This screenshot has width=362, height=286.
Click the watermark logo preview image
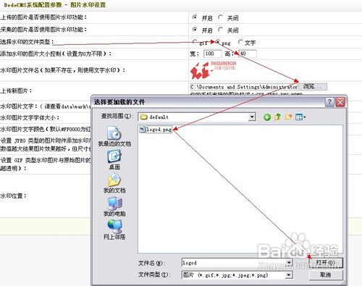(x=213, y=70)
